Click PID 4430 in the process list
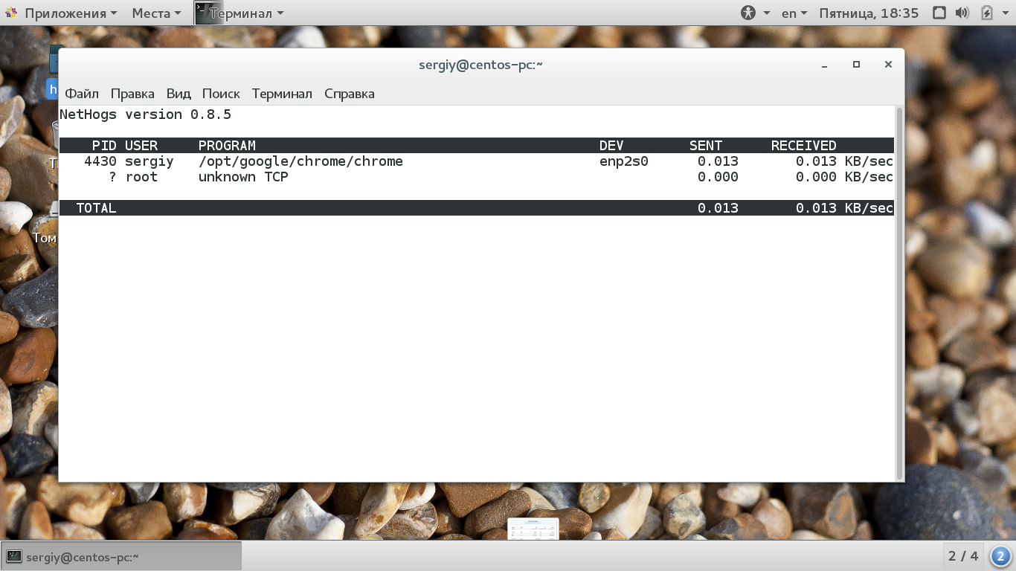This screenshot has height=571, width=1016. click(x=100, y=161)
